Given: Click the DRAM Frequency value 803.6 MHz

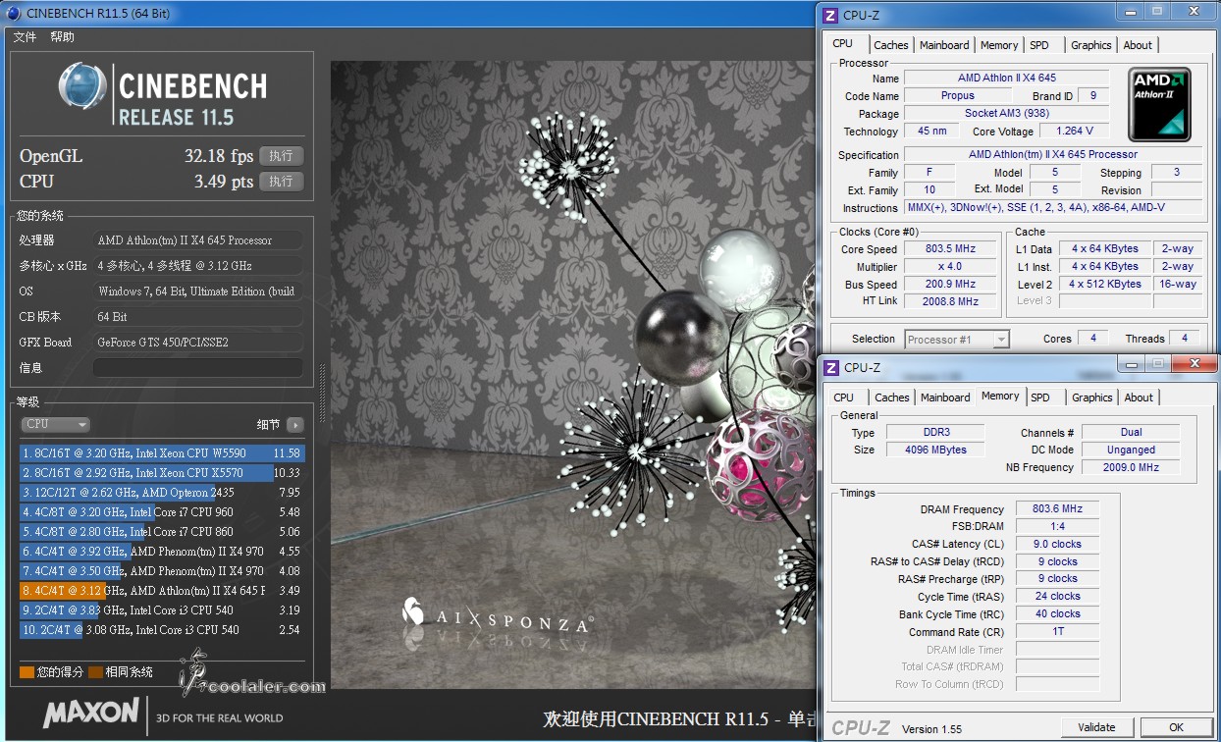Looking at the screenshot, I should click(x=1058, y=509).
